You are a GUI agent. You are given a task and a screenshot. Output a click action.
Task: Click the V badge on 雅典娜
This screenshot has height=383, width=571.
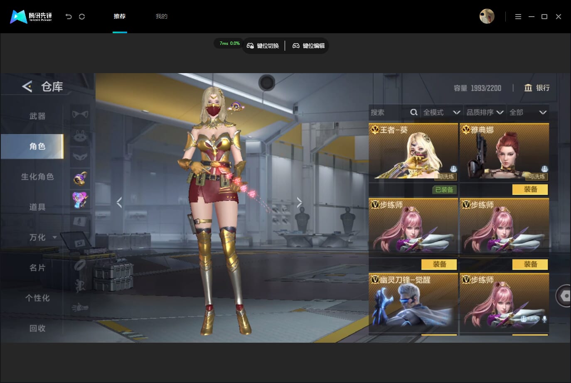(x=466, y=130)
